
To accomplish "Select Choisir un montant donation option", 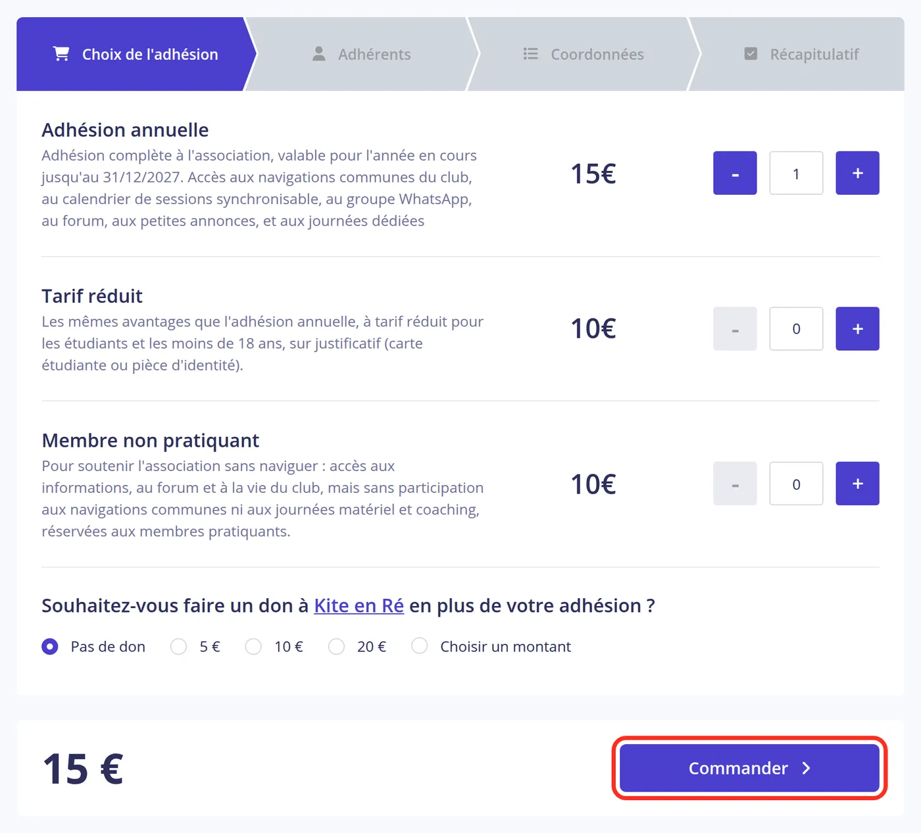I will click(x=419, y=647).
